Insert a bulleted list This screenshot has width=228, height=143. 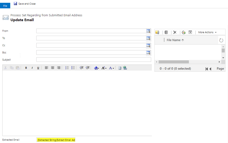tap(73, 68)
